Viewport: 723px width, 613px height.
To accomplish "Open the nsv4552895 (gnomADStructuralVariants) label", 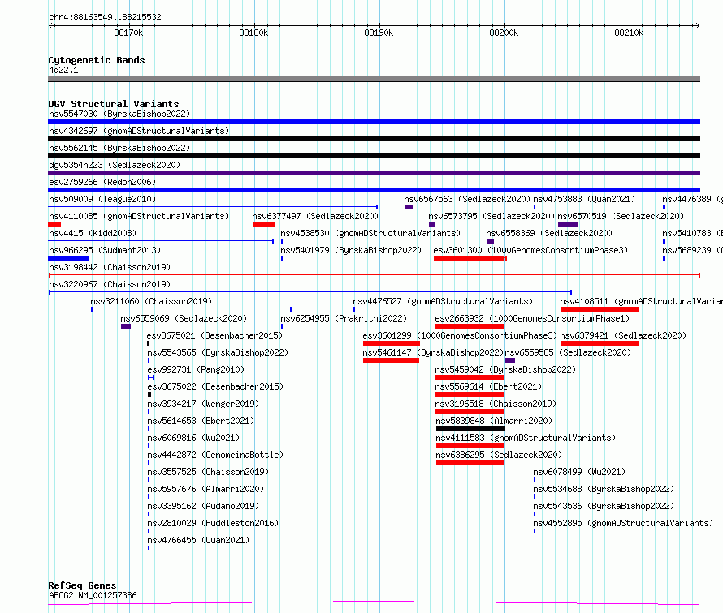I will (x=623, y=523).
